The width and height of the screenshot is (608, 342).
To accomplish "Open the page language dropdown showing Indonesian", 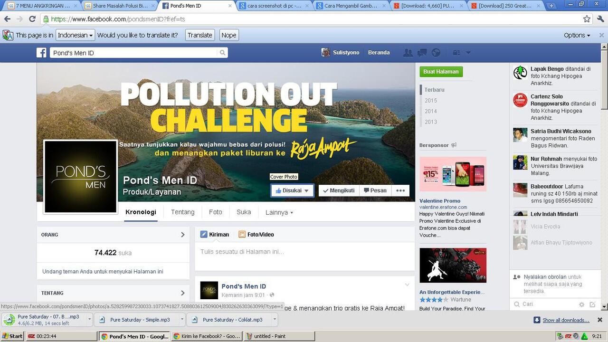I will 76,35.
